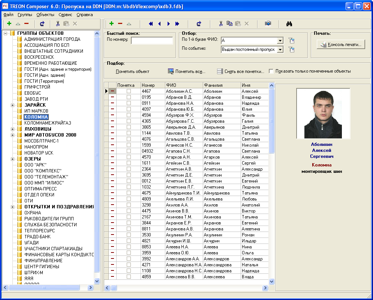The width and height of the screenshot is (373, 300).
Task: Click the binoculars search icon
Action: (289, 24)
